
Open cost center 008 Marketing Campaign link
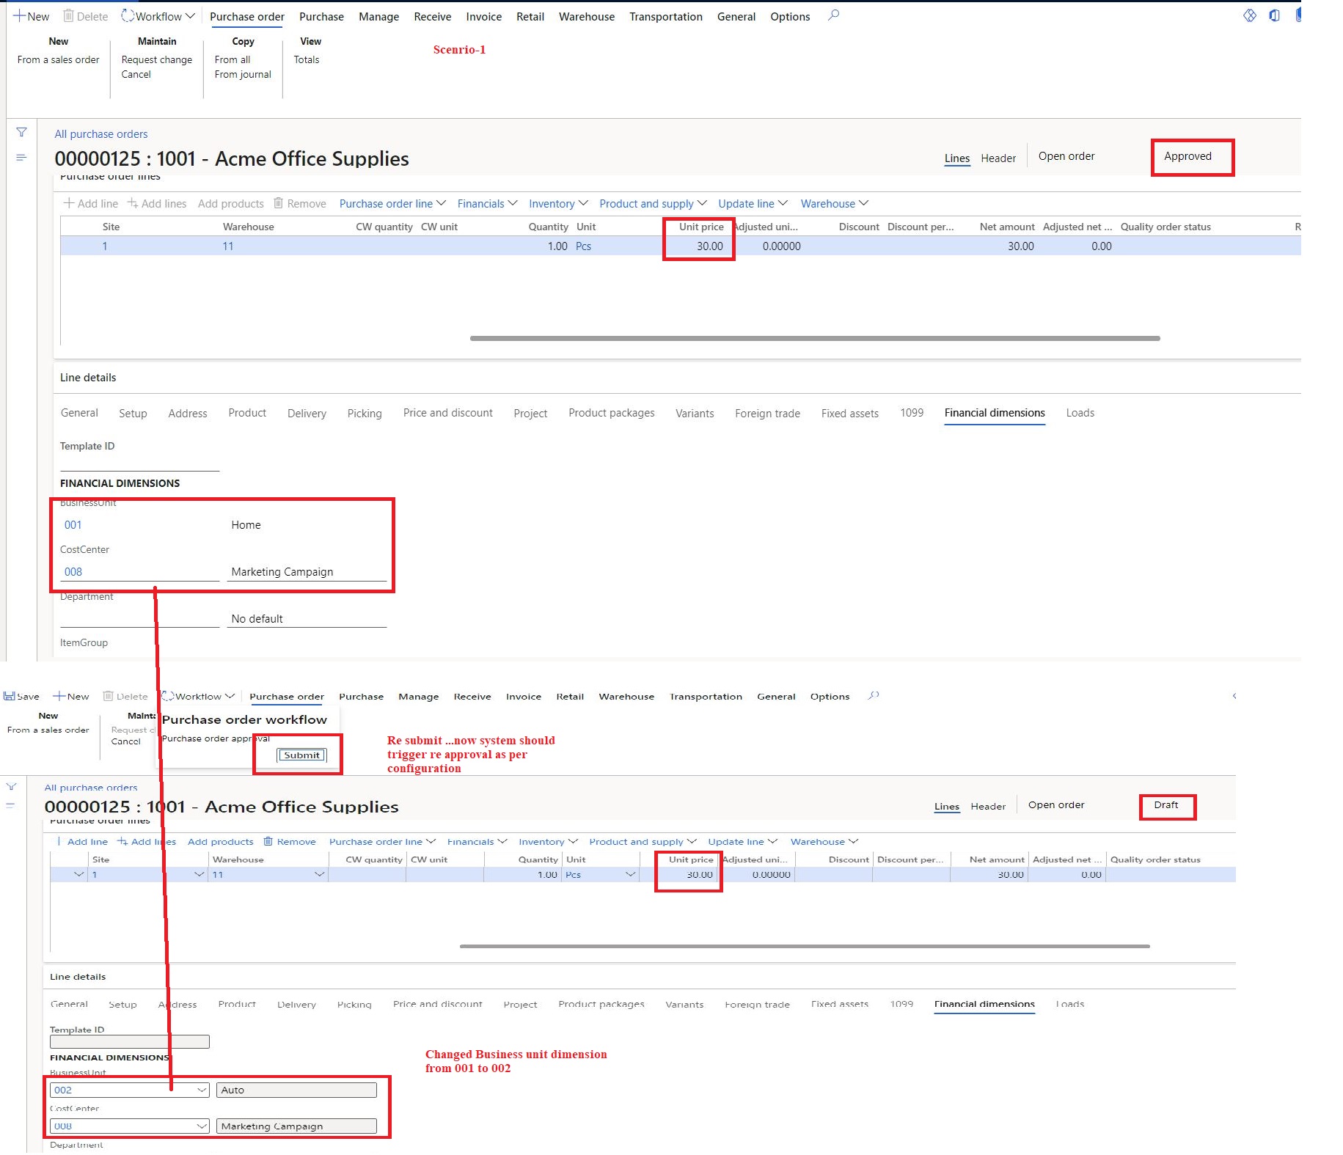pos(73,571)
